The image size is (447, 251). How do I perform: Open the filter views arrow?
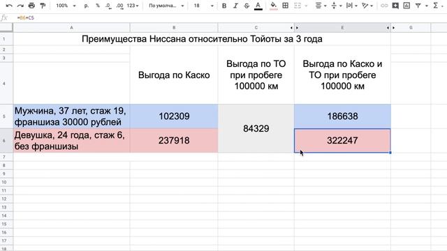[427, 6]
